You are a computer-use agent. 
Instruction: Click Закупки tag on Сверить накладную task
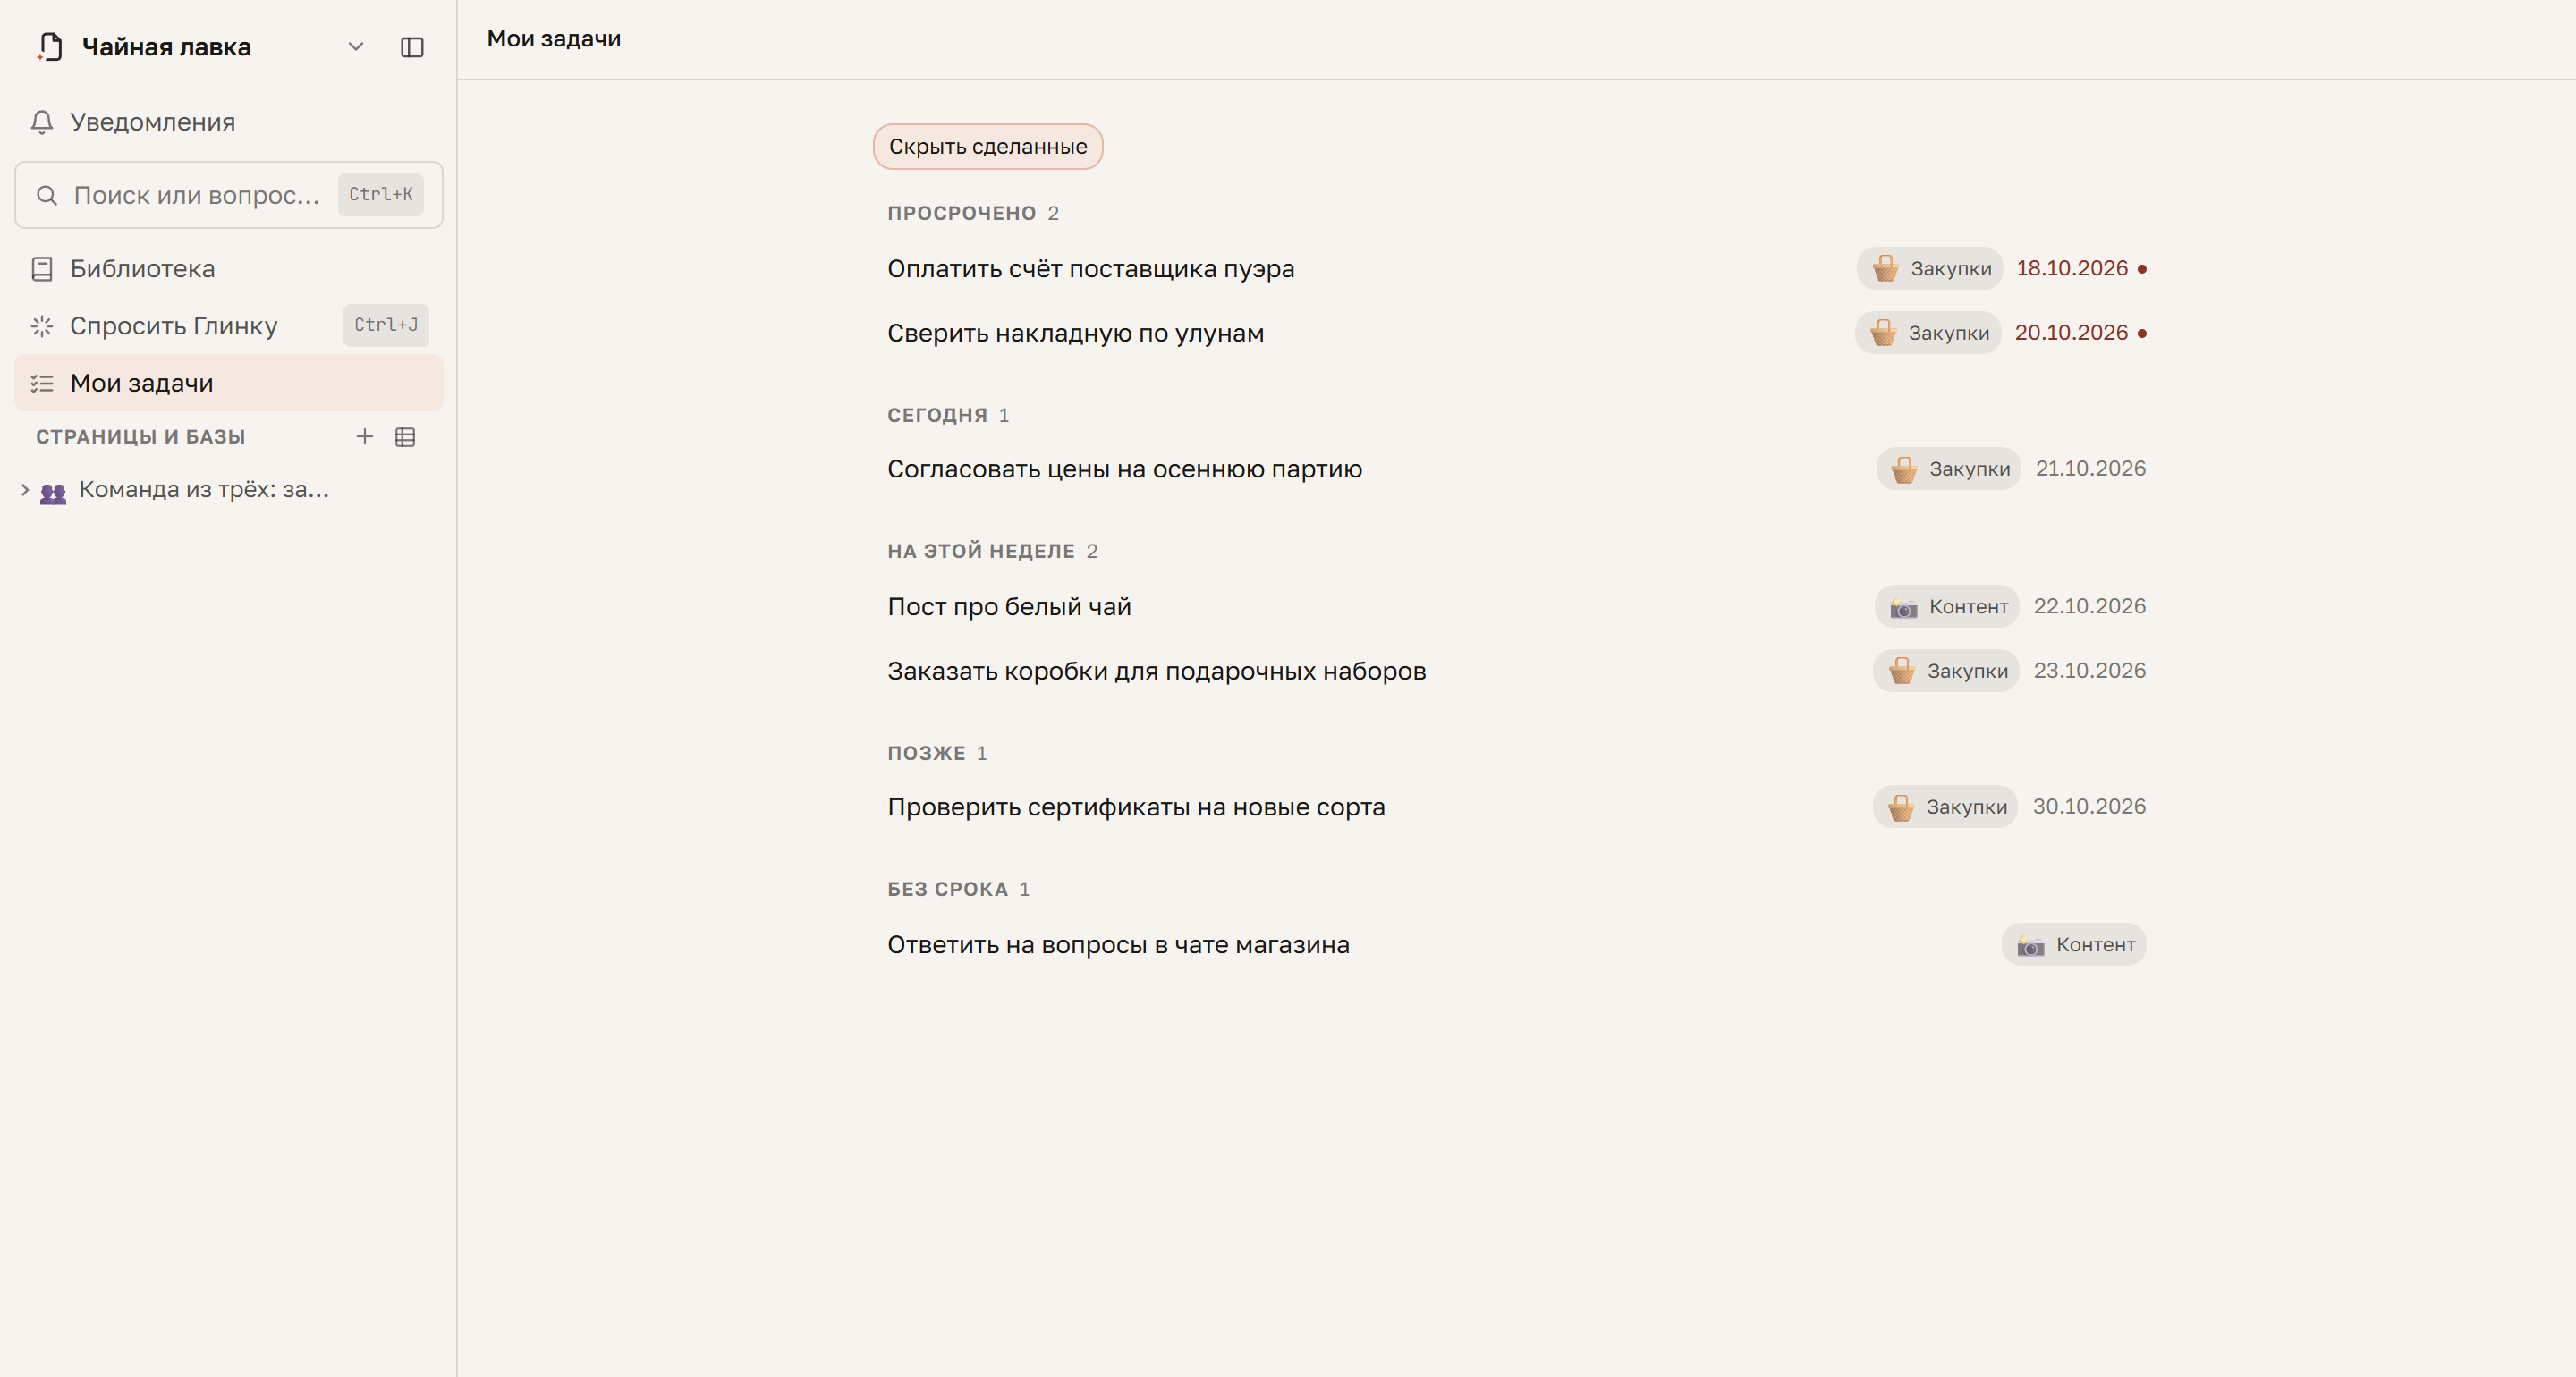(1927, 333)
